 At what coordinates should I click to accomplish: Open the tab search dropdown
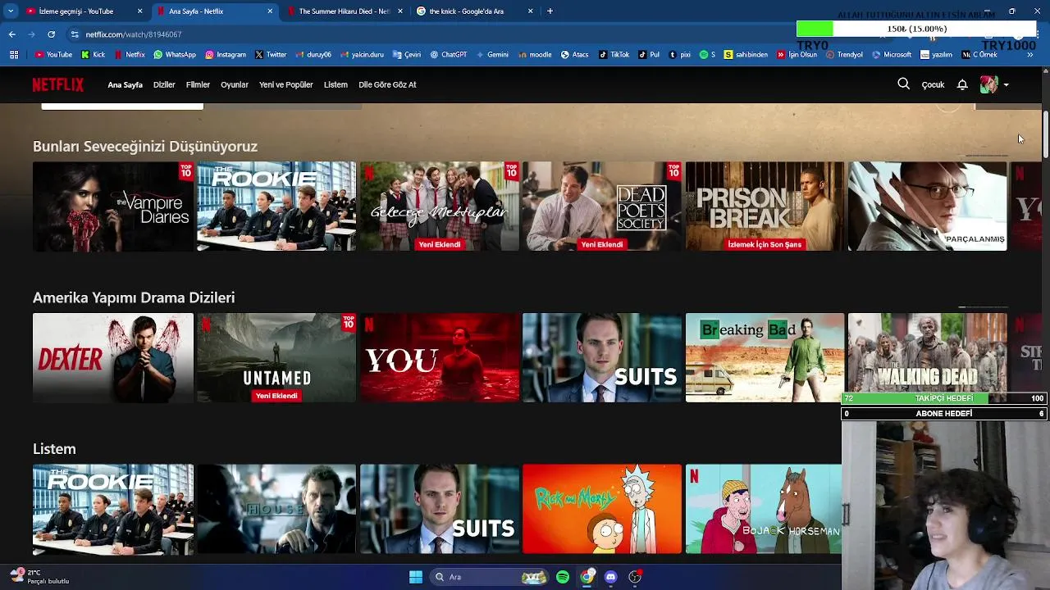click(10, 11)
